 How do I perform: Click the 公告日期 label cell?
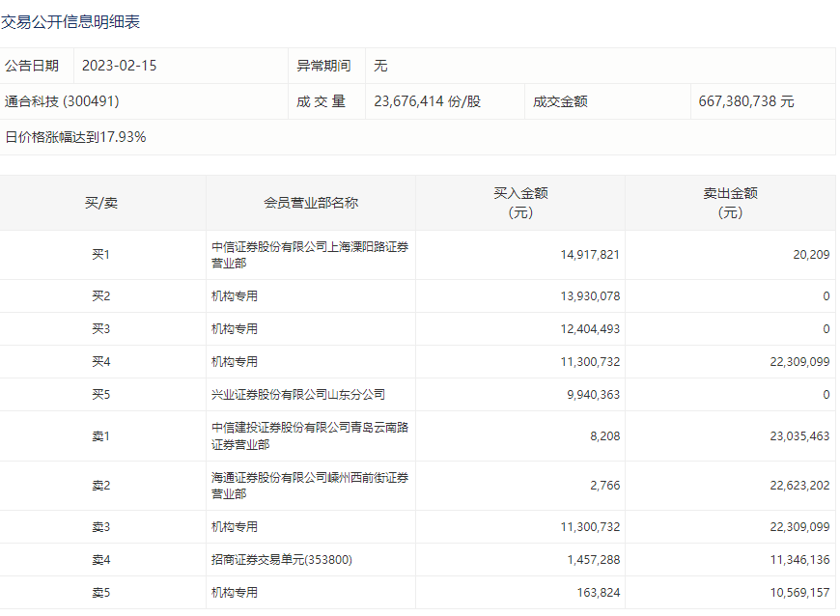[x=32, y=66]
